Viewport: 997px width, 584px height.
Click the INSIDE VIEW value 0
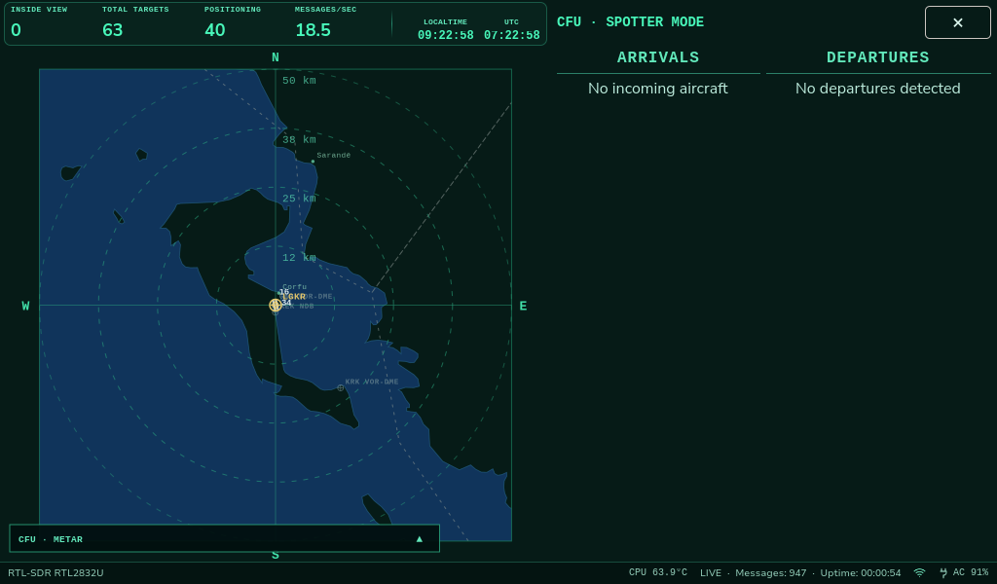pos(16,30)
